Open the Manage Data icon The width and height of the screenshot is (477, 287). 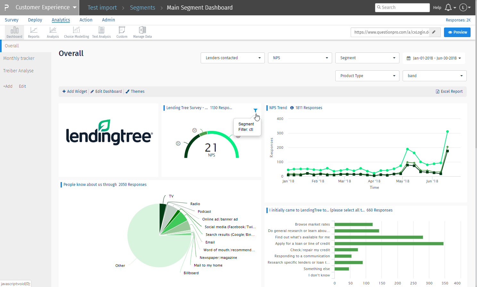point(142,32)
